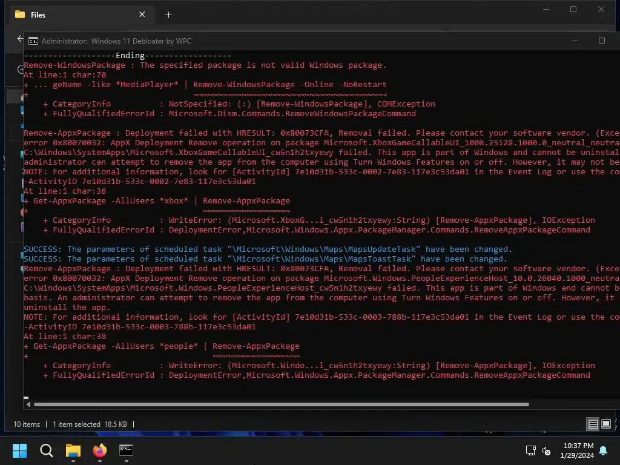Open the Windows Start menu
The image size is (620, 465).
tap(19, 450)
